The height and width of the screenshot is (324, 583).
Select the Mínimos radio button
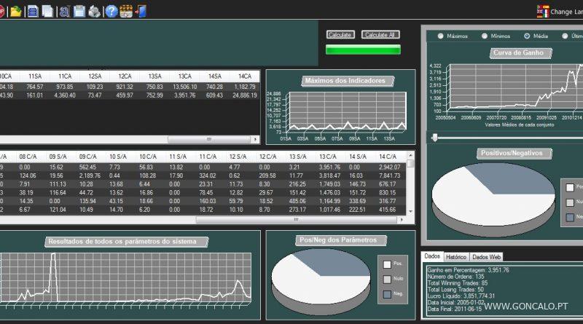pyautogui.click(x=484, y=36)
